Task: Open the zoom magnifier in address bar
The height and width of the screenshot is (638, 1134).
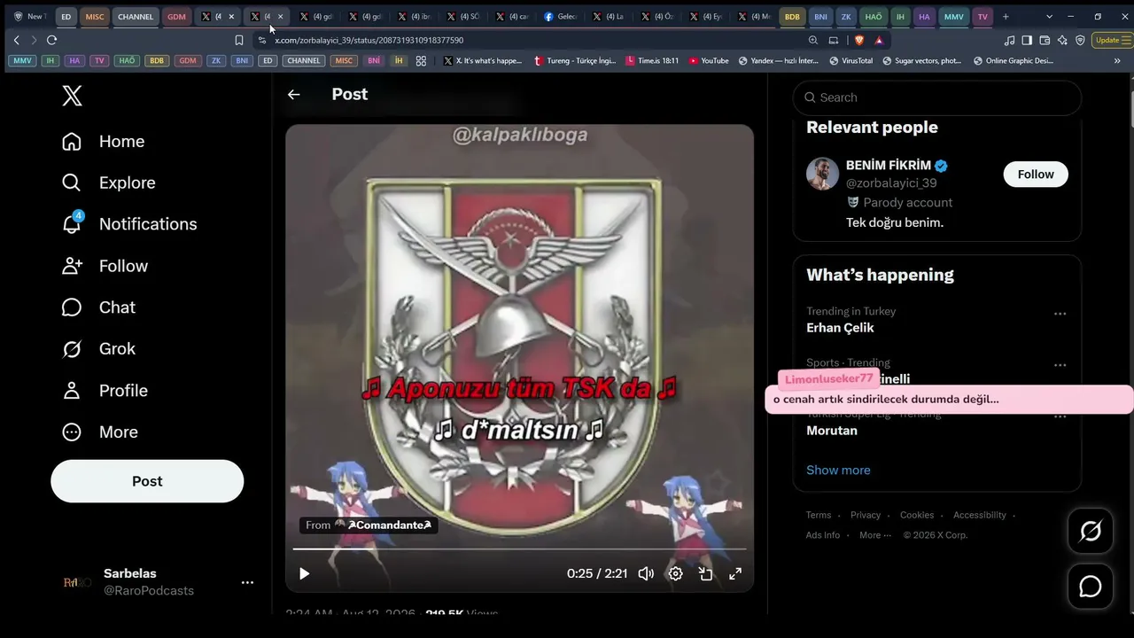Action: 813,40
